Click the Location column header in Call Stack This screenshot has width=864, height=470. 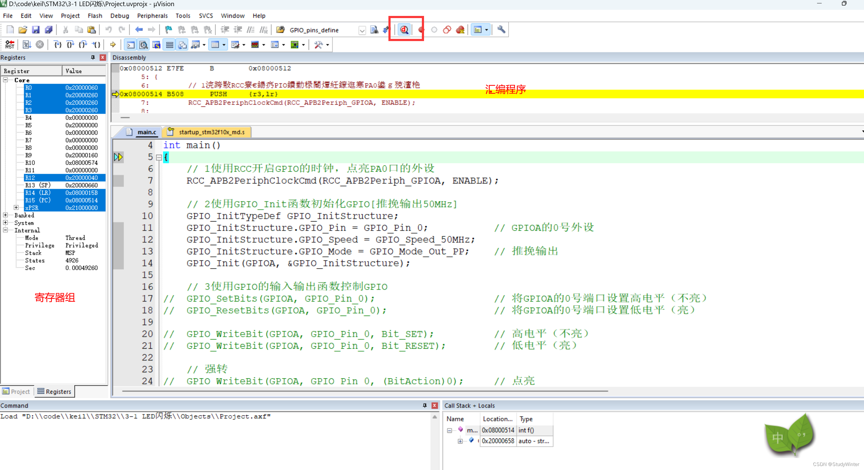click(x=498, y=419)
